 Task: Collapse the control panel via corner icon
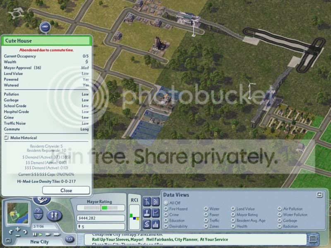pyautogui.click(x=8, y=240)
